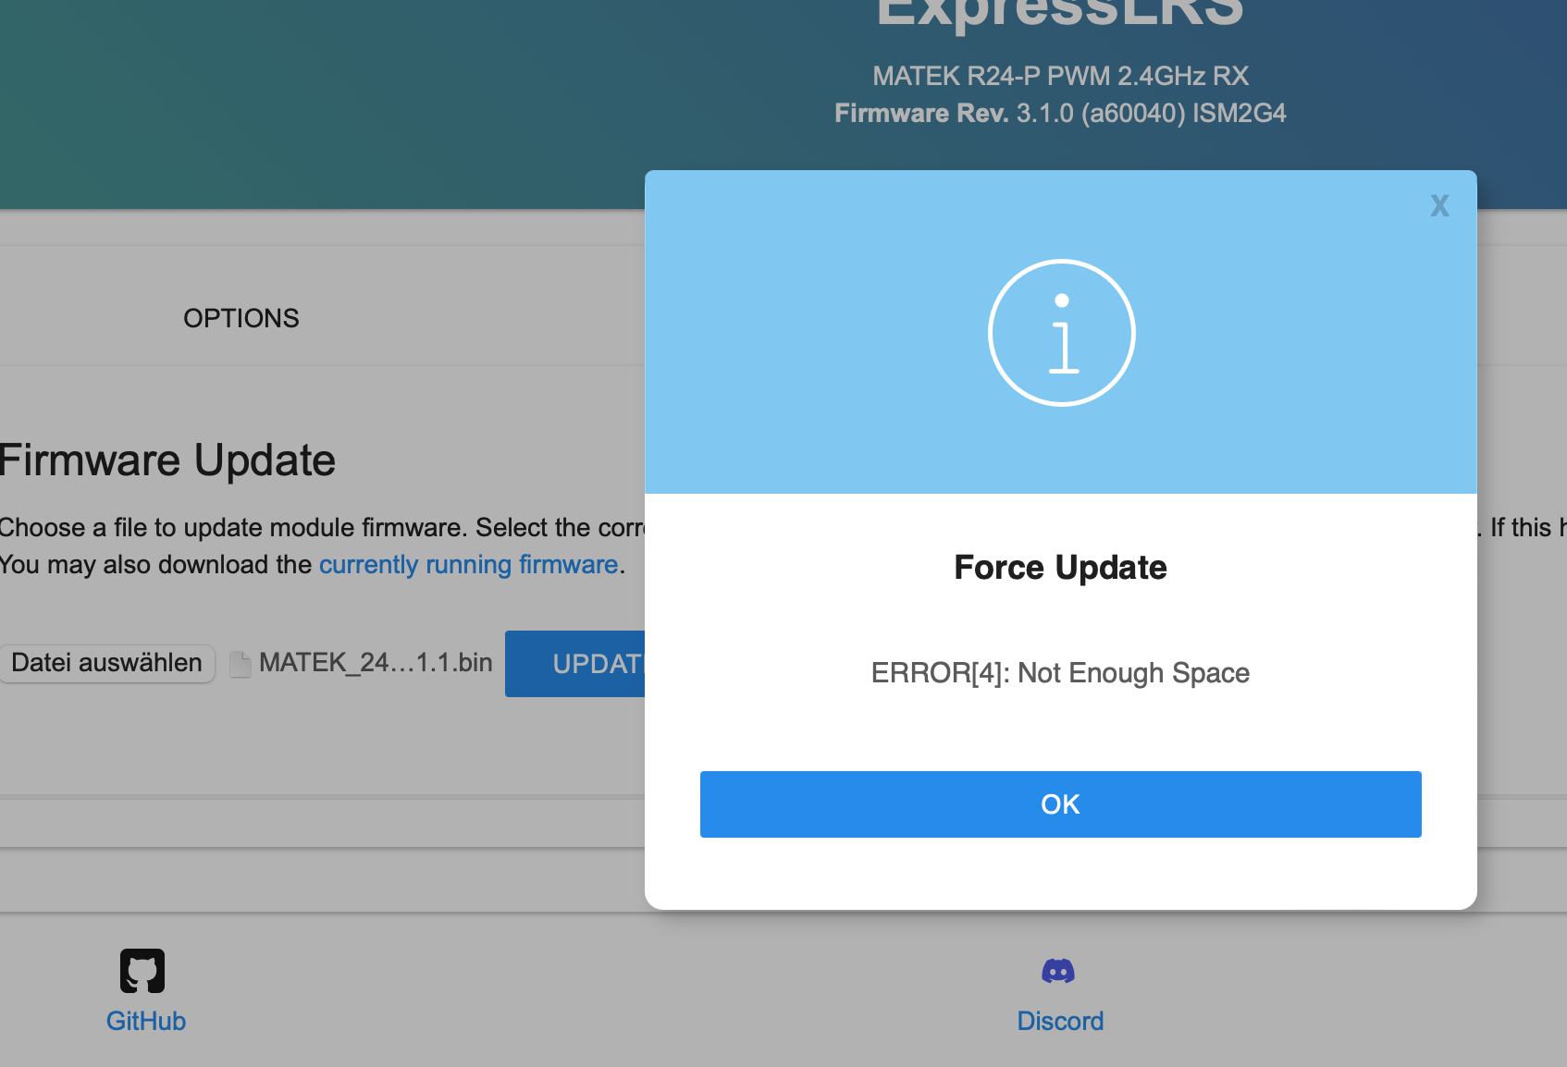
Task: Dismiss the error with the OK button
Action: pyautogui.click(x=1060, y=803)
